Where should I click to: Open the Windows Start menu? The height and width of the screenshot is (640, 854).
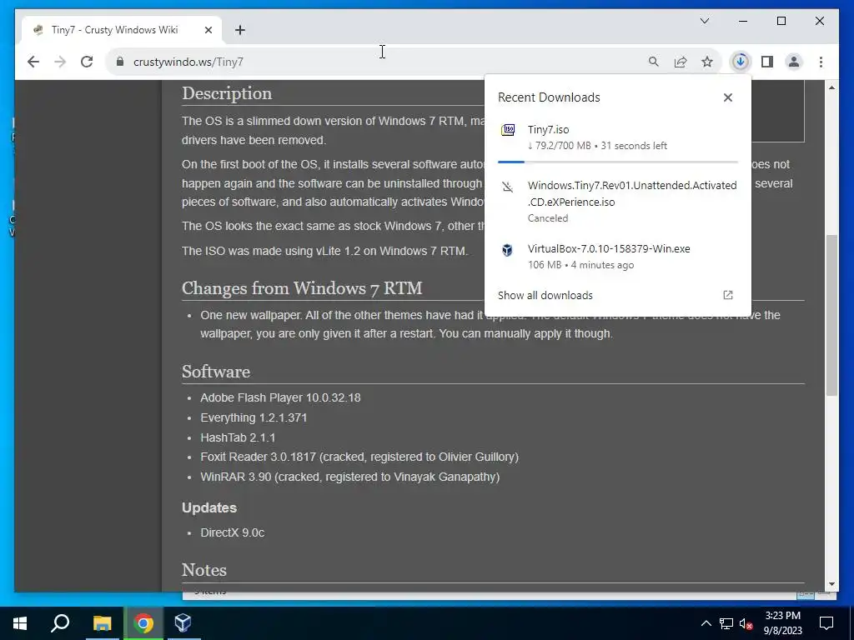20,623
